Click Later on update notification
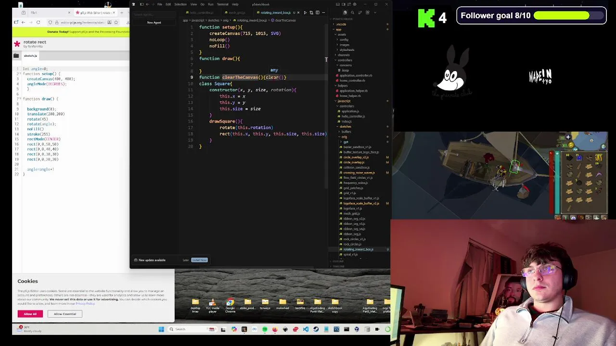616x346 pixels. click(x=186, y=260)
